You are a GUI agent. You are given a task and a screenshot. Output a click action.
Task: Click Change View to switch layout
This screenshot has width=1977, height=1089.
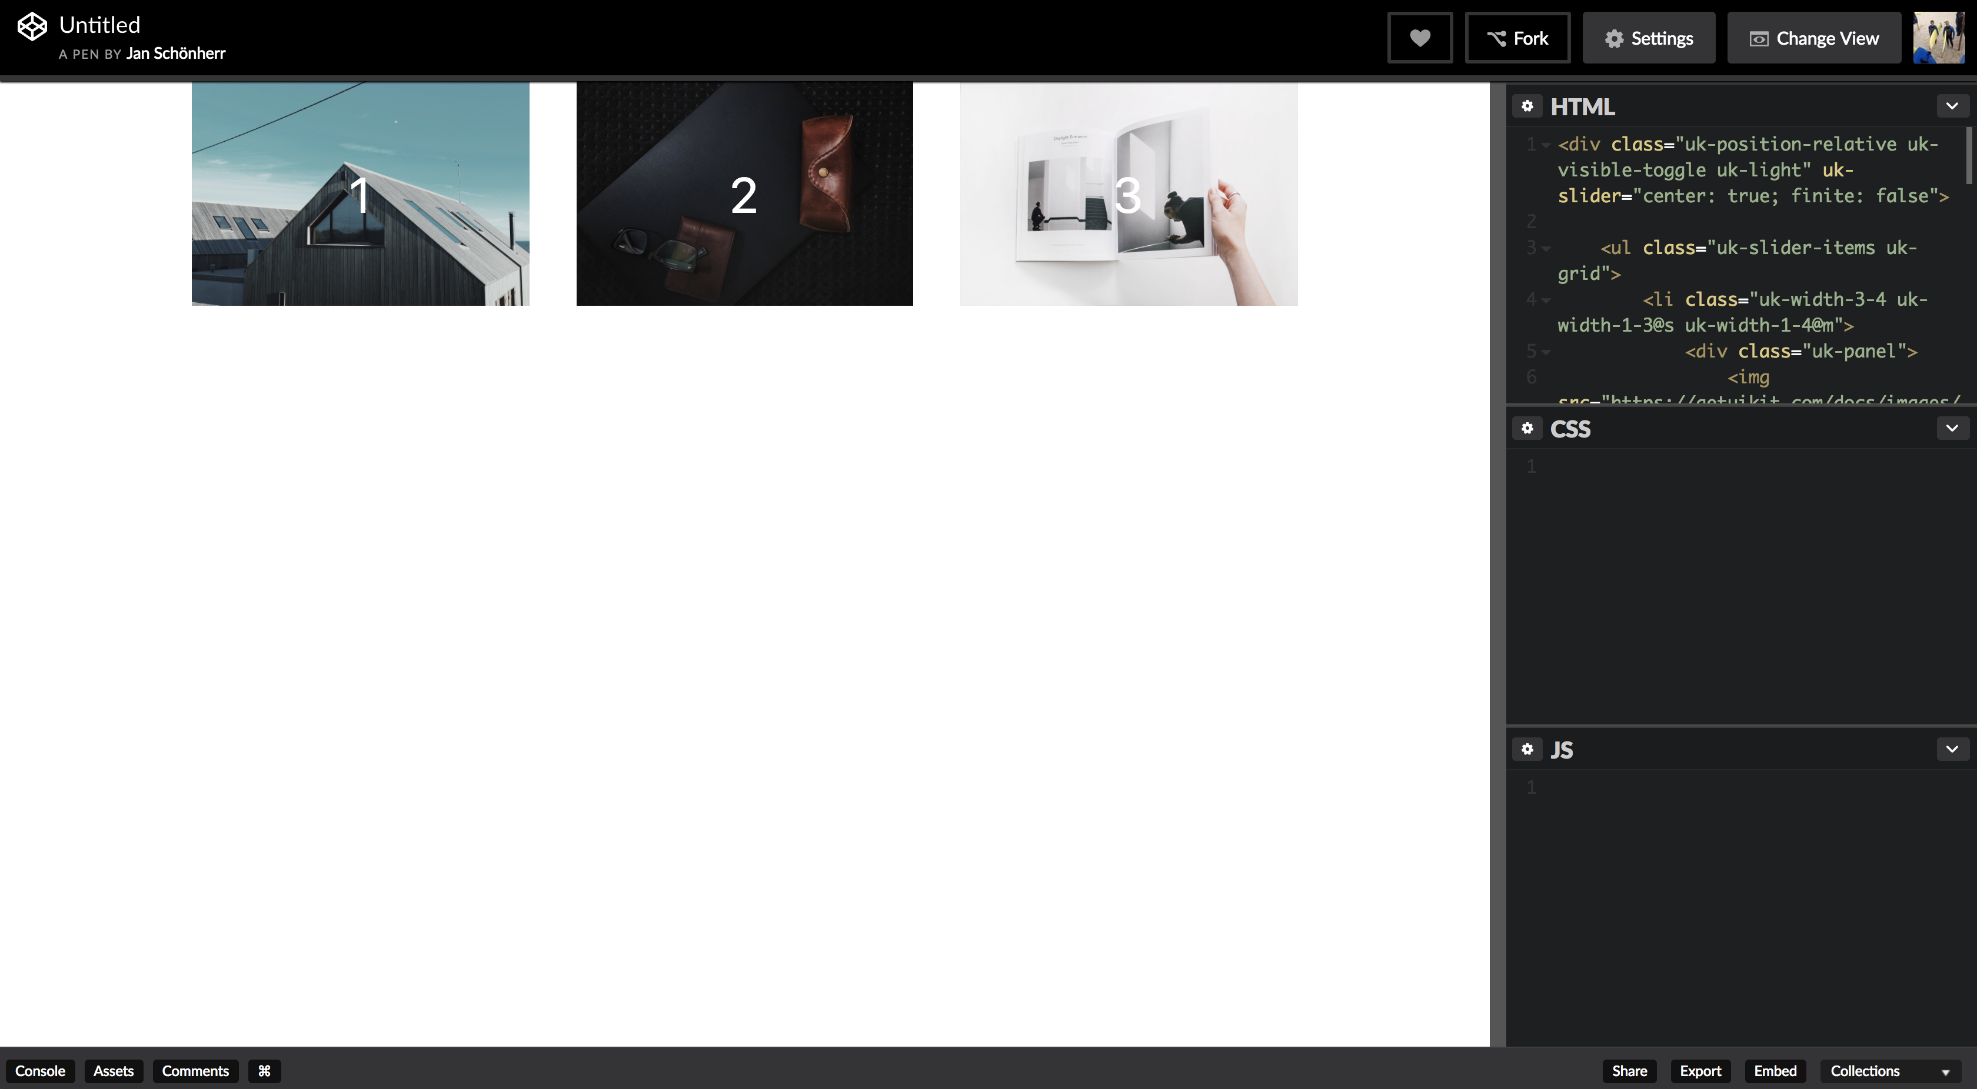1813,37
